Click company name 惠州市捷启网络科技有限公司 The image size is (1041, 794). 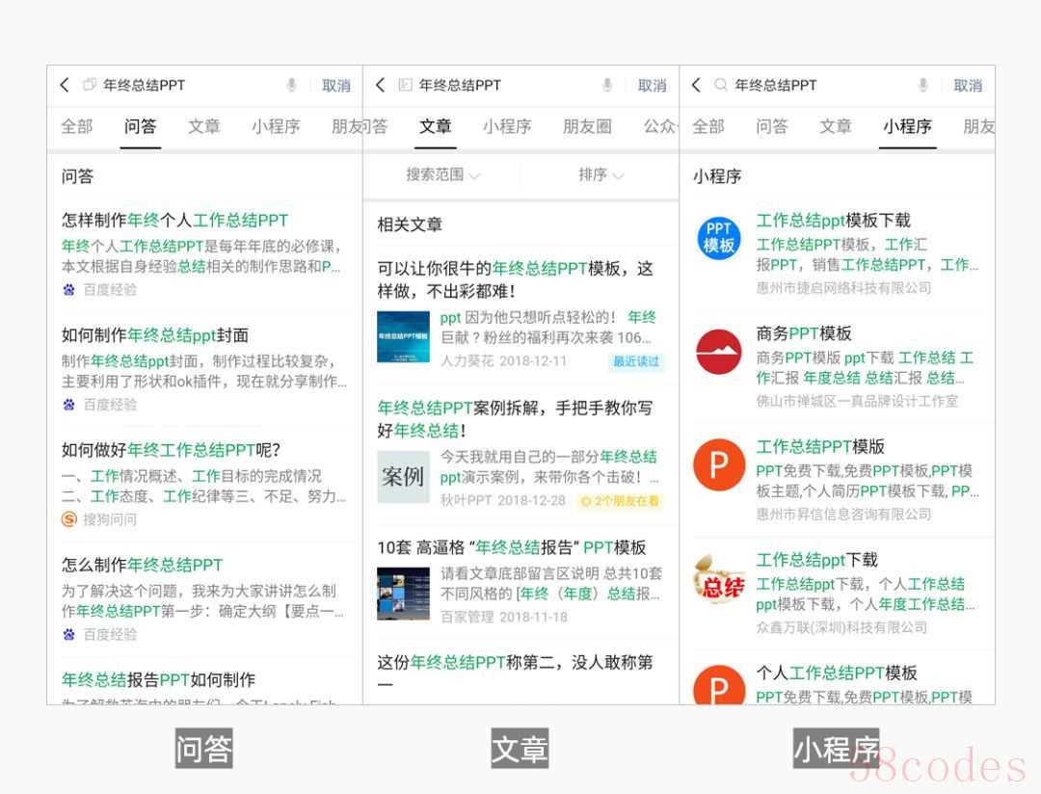tap(843, 288)
